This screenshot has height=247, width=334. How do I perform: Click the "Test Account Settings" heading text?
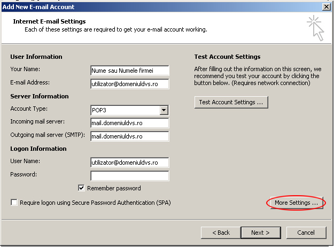(x=227, y=57)
